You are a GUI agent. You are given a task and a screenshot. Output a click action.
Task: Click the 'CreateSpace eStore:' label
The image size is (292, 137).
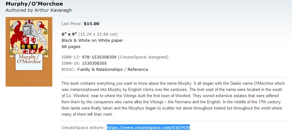coord(83,127)
